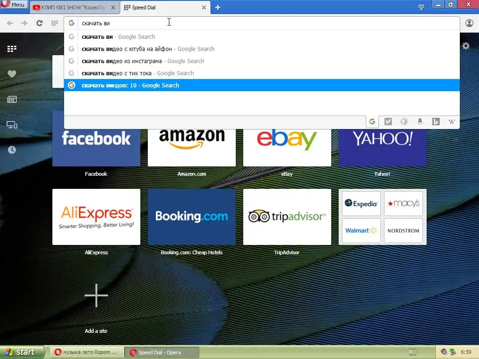
Task: Open the Windows start button
Action: [22, 352]
